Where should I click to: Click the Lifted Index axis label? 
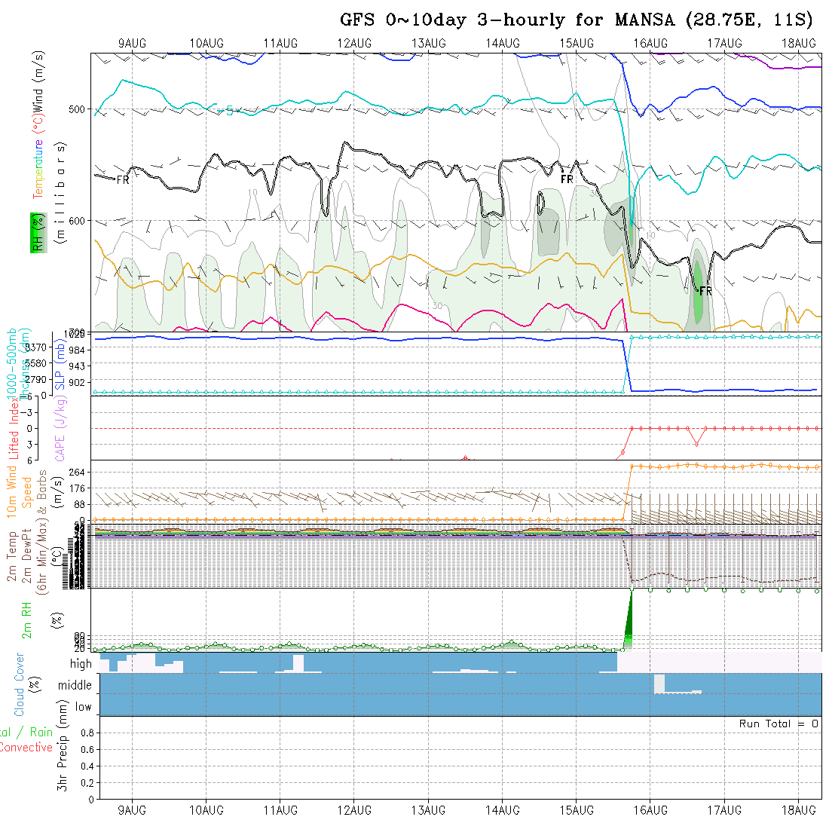coord(13,428)
